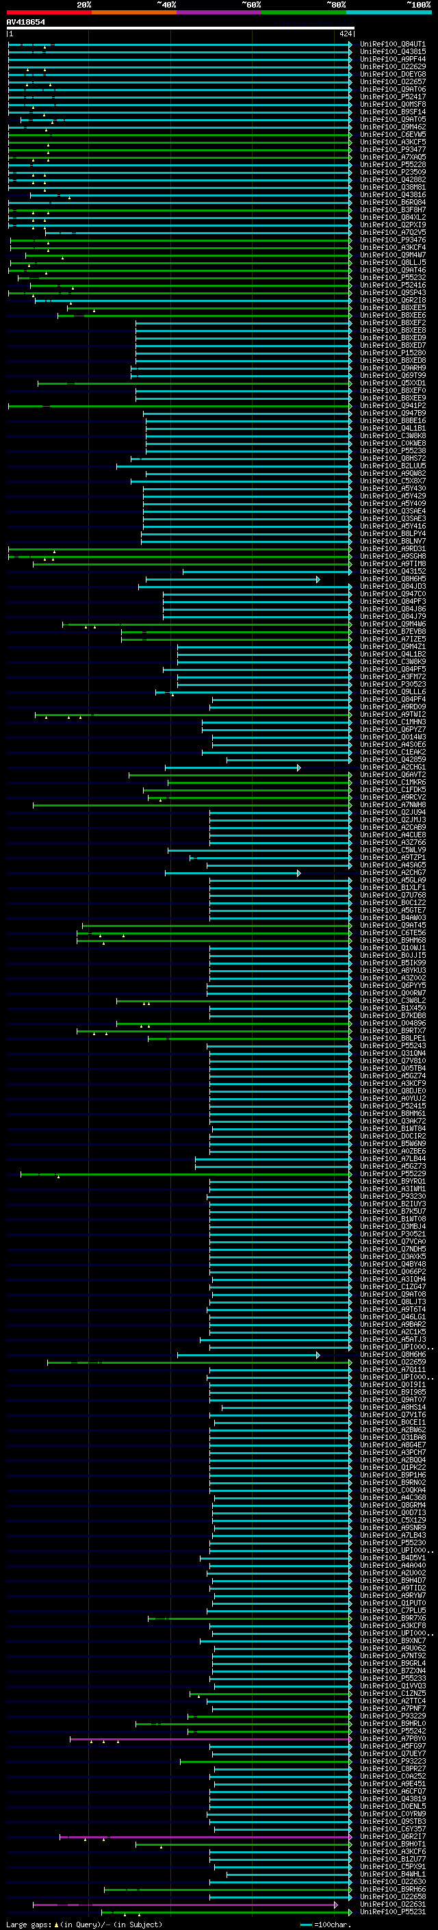Click hit label UniRef100_Q6R2I8

pyautogui.click(x=392, y=301)
